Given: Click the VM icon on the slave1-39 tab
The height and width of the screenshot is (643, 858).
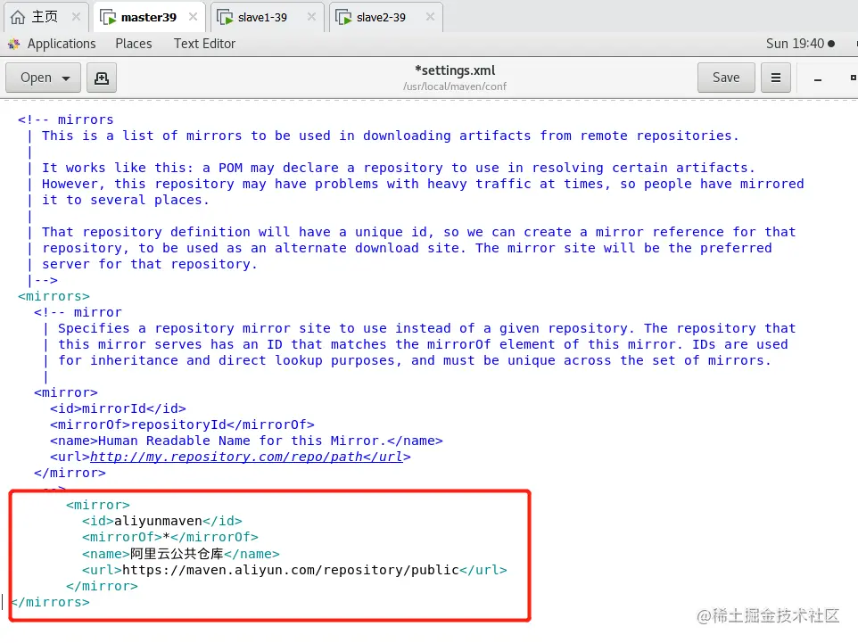Looking at the screenshot, I should tap(225, 18).
